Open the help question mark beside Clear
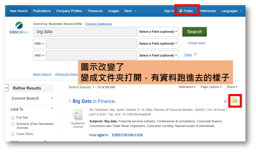This screenshot has width=256, height=152. 195,55
